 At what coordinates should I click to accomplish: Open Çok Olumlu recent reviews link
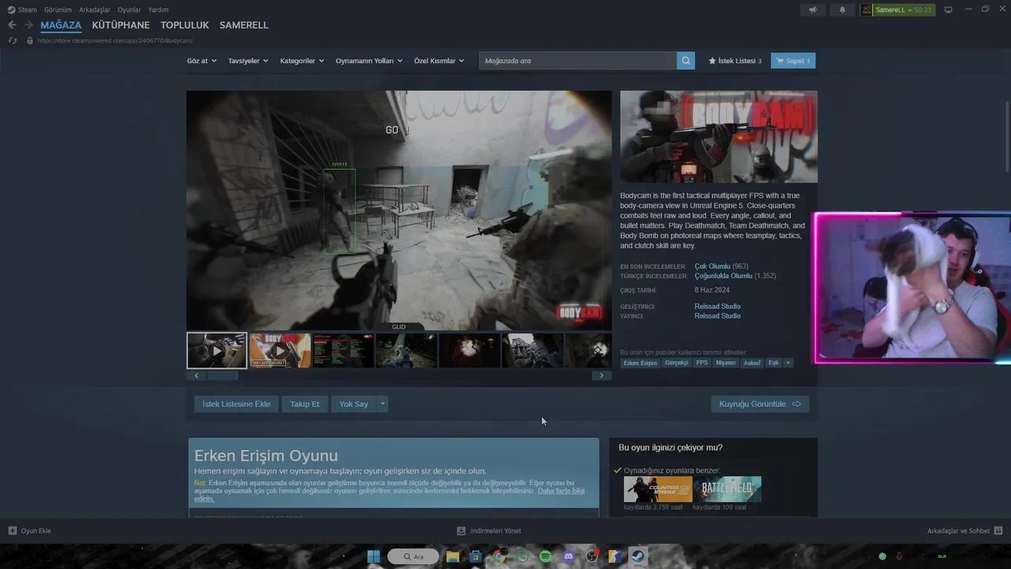tap(712, 266)
